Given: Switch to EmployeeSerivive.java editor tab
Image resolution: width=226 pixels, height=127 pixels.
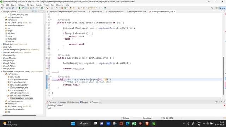Looking at the screenshot, I should click(x=137, y=12).
